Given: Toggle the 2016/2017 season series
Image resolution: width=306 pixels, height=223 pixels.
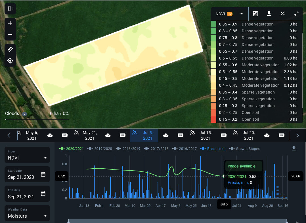Looking at the screenshot, I should point(185,148).
